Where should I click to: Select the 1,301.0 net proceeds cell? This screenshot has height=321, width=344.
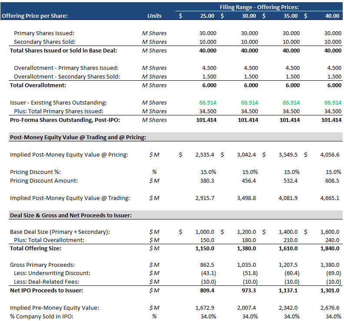click(330, 291)
